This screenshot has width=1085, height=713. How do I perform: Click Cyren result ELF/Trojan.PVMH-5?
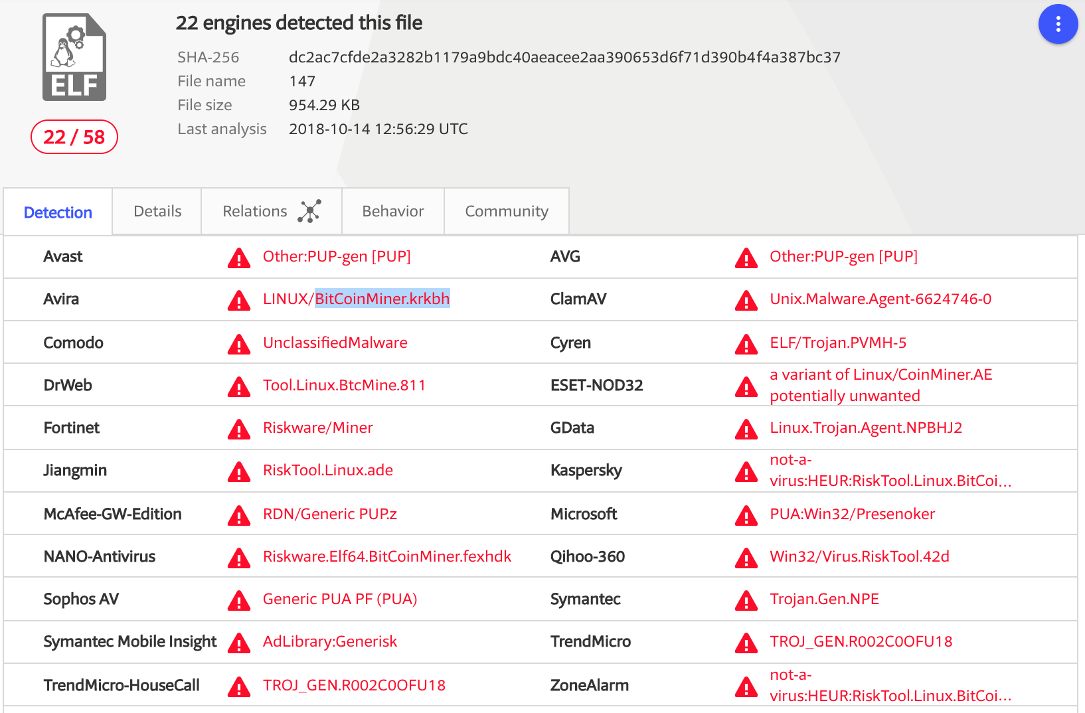tap(838, 343)
